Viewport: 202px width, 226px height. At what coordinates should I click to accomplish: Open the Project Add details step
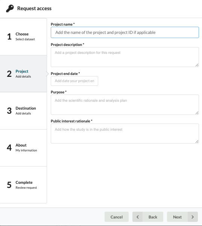coord(23,74)
